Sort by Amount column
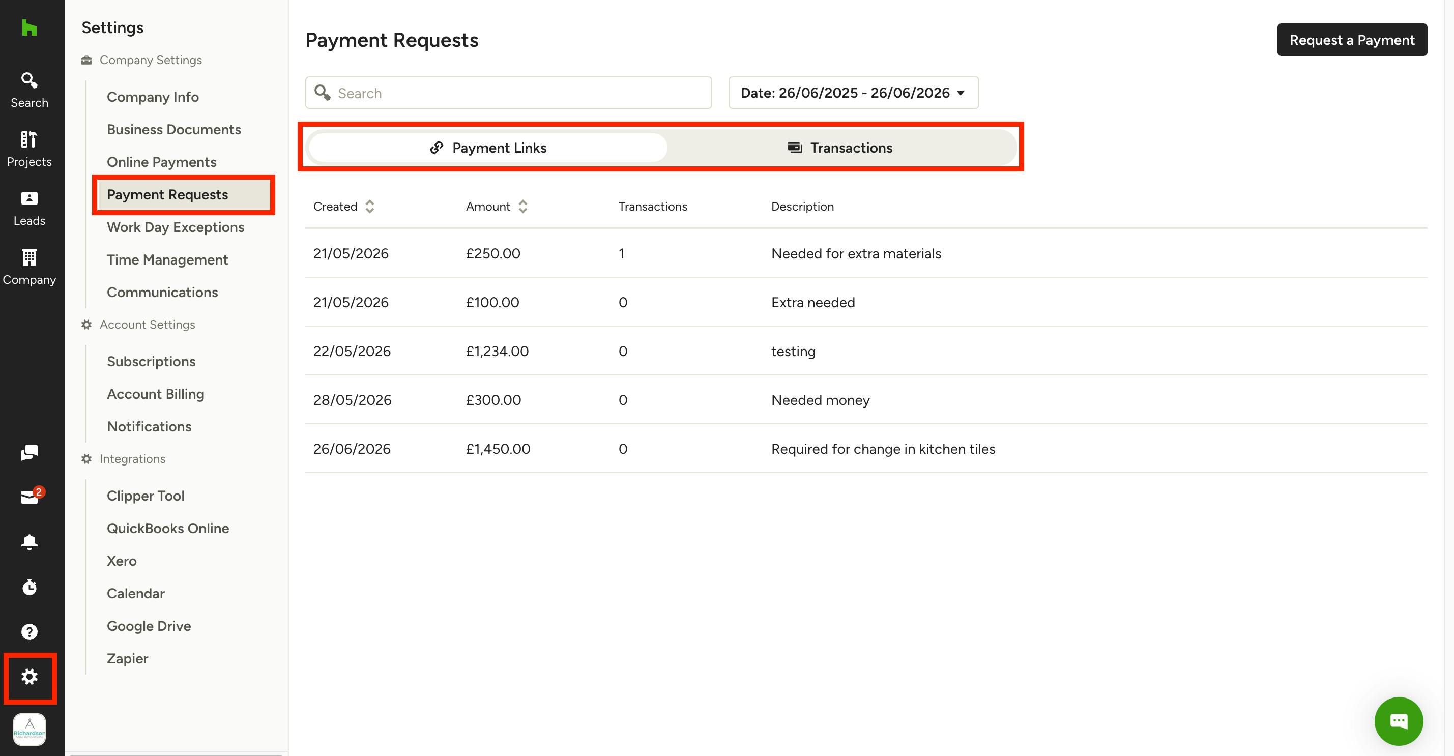The image size is (1454, 756). [496, 207]
